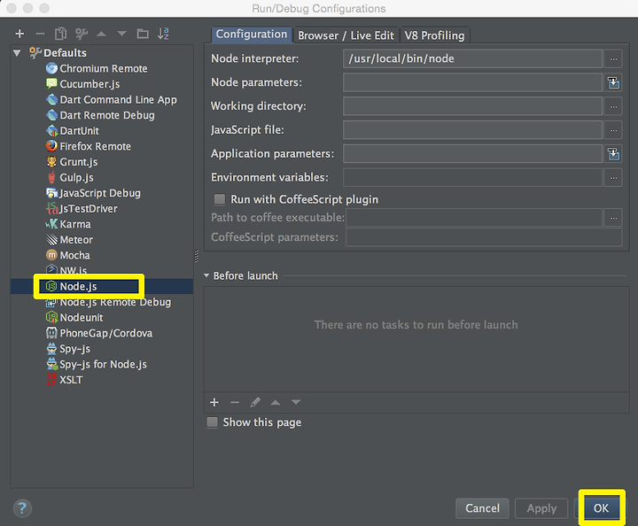Image resolution: width=638 pixels, height=526 pixels.
Task: Browse for JavaScript file
Action: point(613,130)
